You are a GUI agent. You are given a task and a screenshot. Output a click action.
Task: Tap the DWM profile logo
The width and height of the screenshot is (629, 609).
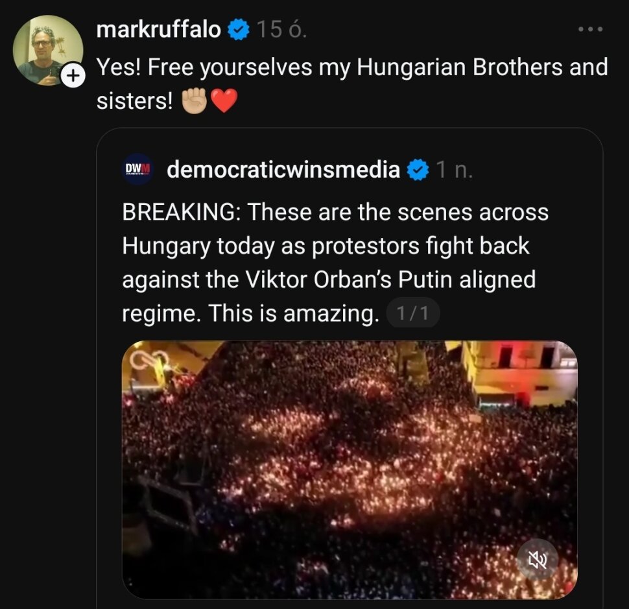pos(137,169)
